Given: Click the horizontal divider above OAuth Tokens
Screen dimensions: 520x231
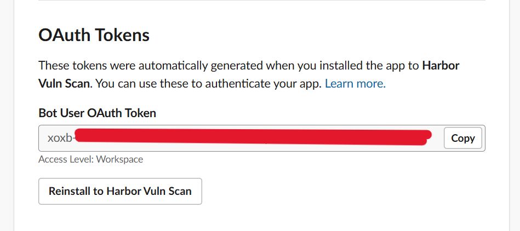Looking at the screenshot, I should point(262,1).
